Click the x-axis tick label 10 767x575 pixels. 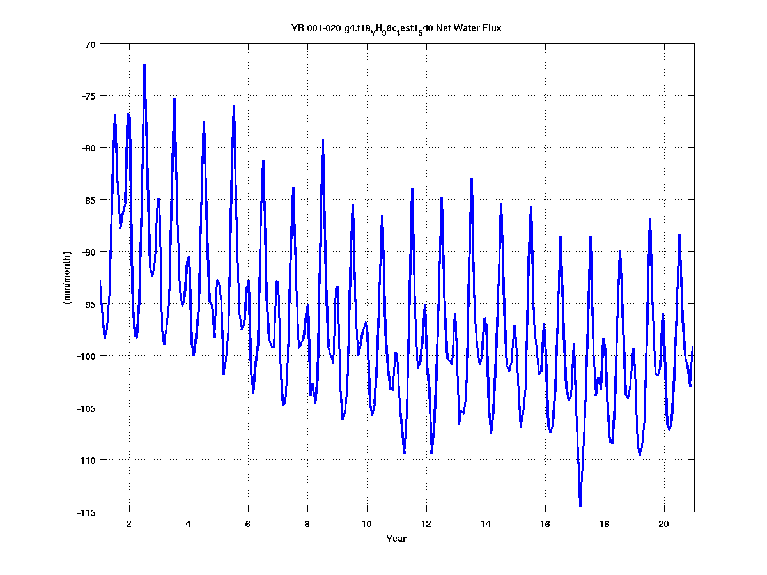coord(367,523)
